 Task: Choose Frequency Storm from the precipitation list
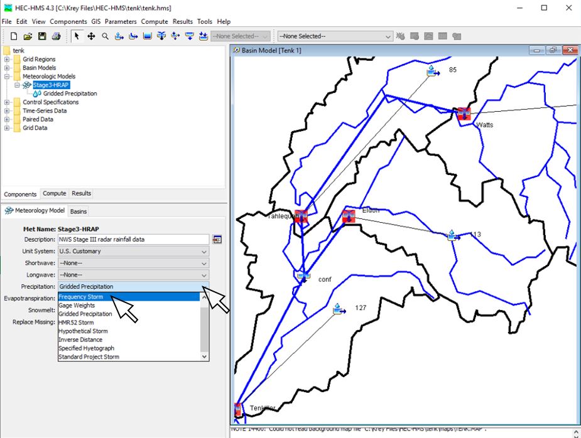click(129, 297)
